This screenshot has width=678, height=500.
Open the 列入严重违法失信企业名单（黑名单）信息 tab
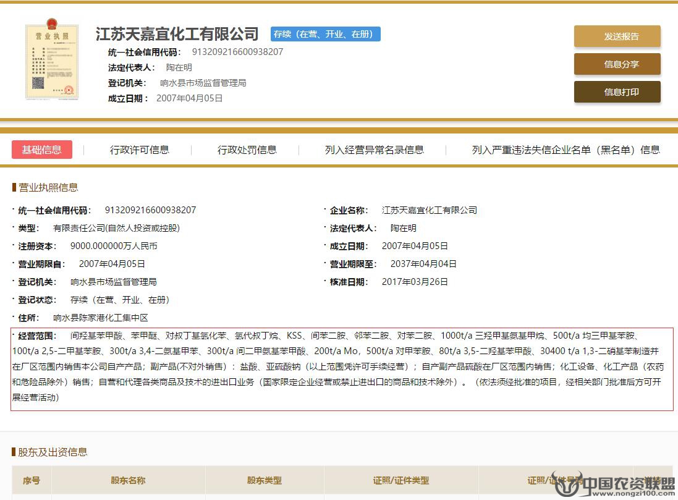(x=566, y=150)
